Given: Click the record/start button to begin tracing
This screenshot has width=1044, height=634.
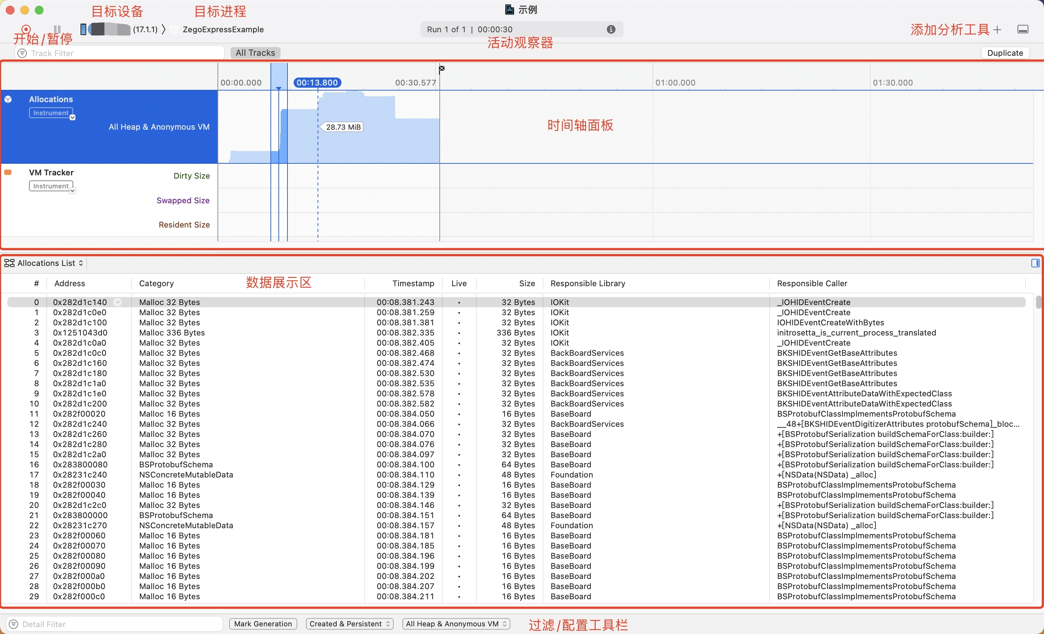Looking at the screenshot, I should (x=25, y=30).
